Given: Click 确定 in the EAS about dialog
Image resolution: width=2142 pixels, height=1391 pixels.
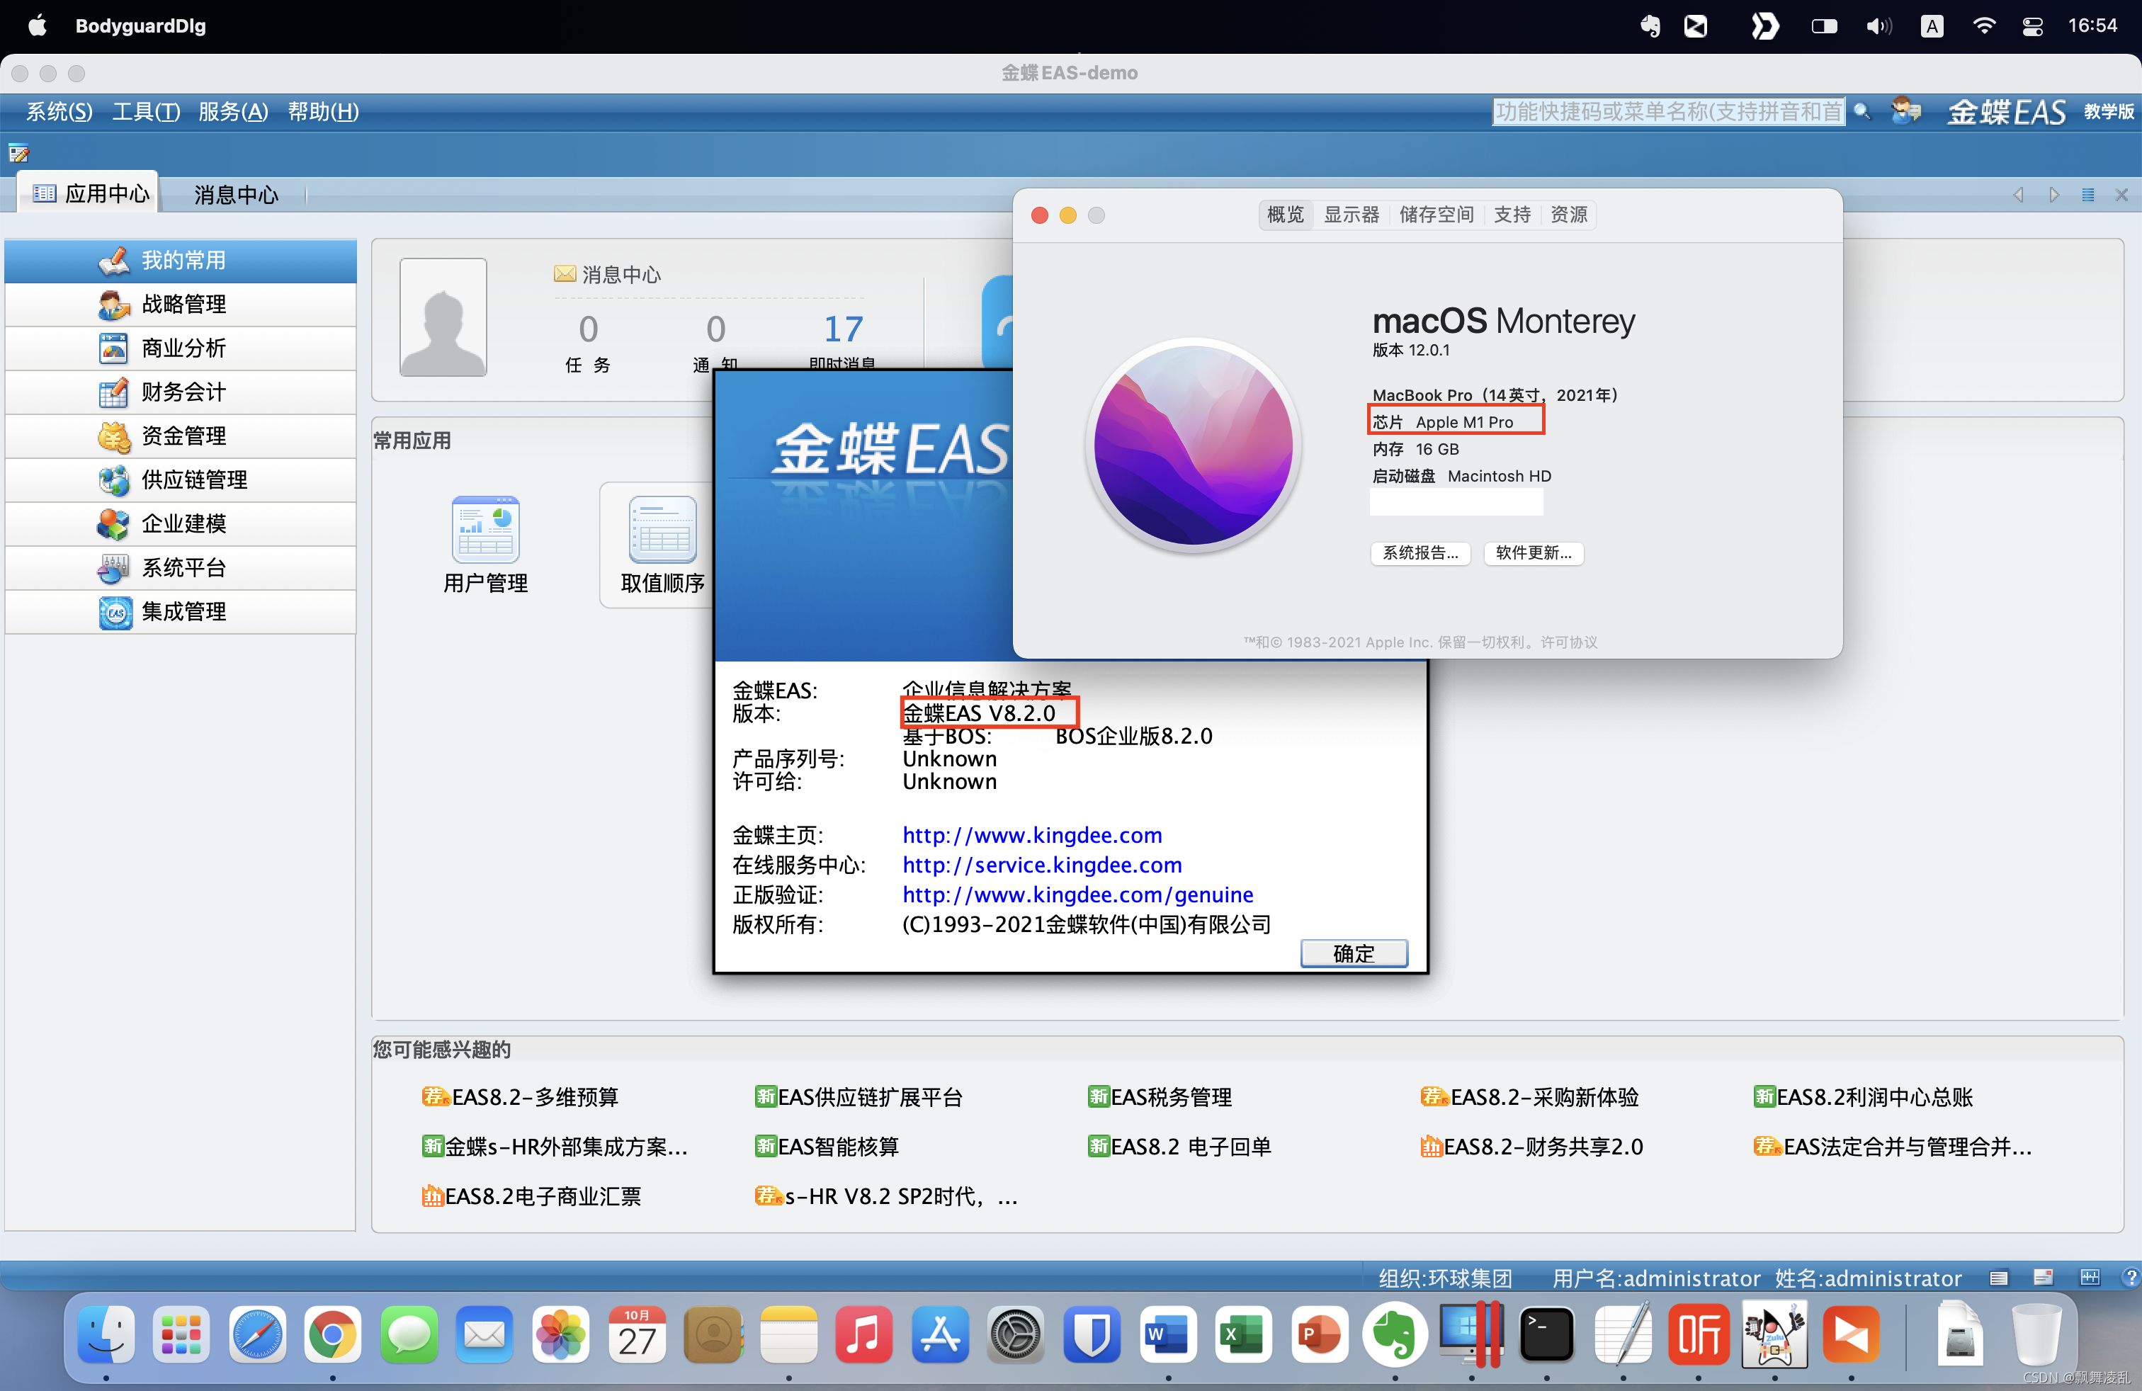Looking at the screenshot, I should point(1354,953).
